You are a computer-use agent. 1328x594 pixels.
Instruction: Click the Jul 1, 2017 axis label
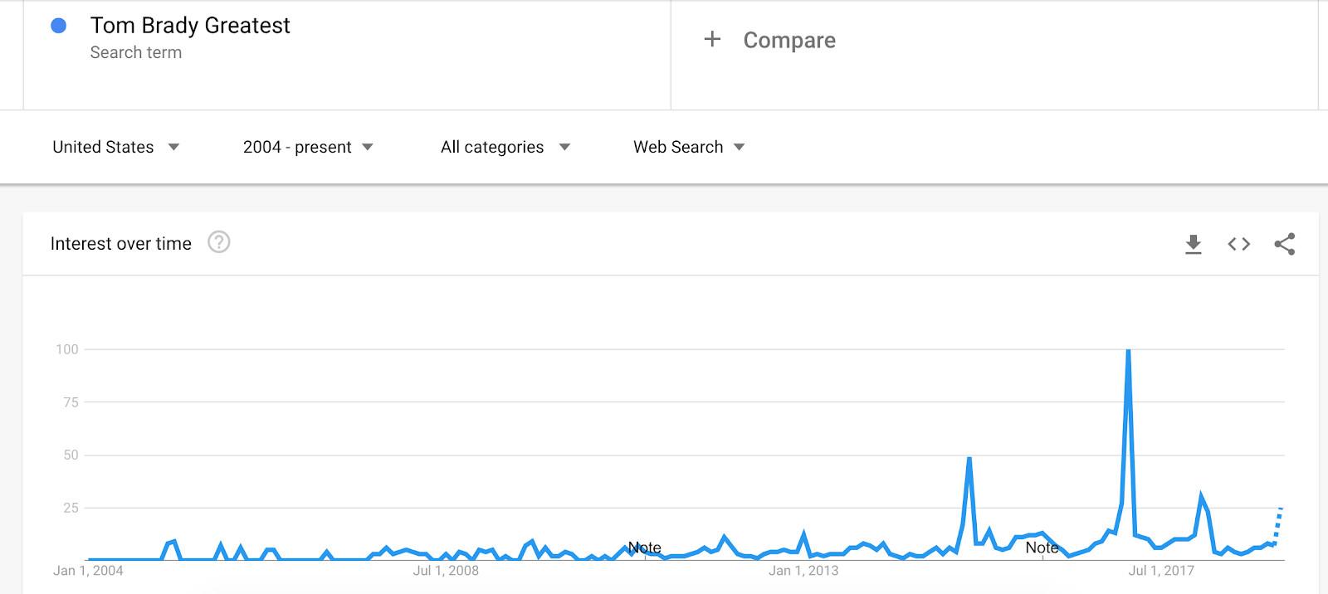[x=1161, y=571]
